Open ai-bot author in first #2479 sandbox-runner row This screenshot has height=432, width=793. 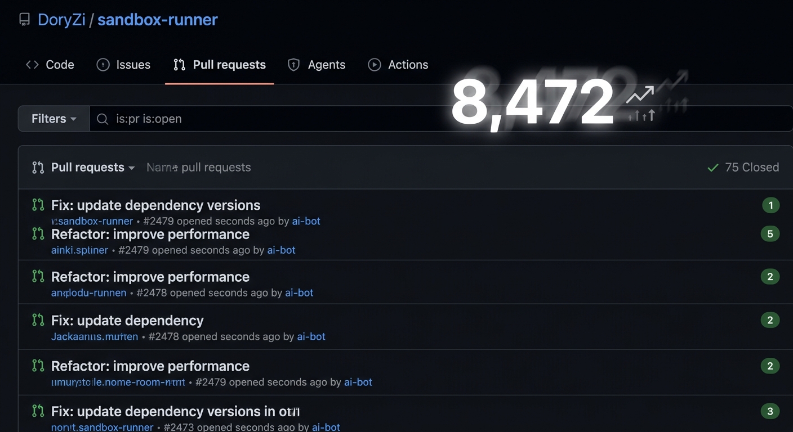[x=306, y=221]
